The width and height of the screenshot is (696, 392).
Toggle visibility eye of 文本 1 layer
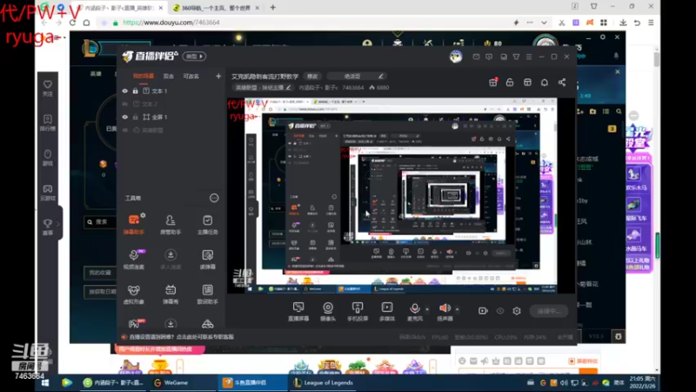click(x=124, y=91)
